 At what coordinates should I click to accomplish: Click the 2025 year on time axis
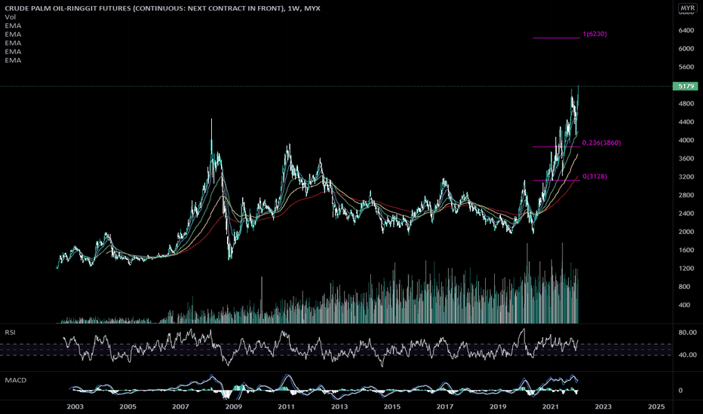(656, 406)
